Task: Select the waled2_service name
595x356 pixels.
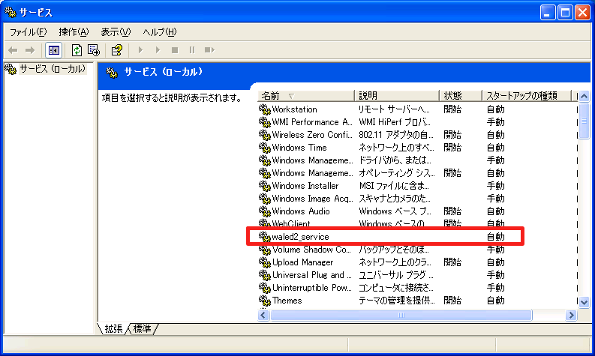Action: 301,237
